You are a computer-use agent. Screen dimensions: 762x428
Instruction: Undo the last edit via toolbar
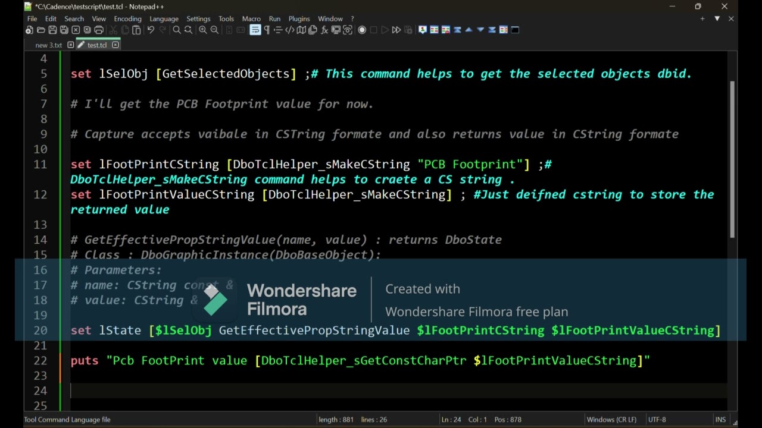(x=151, y=30)
